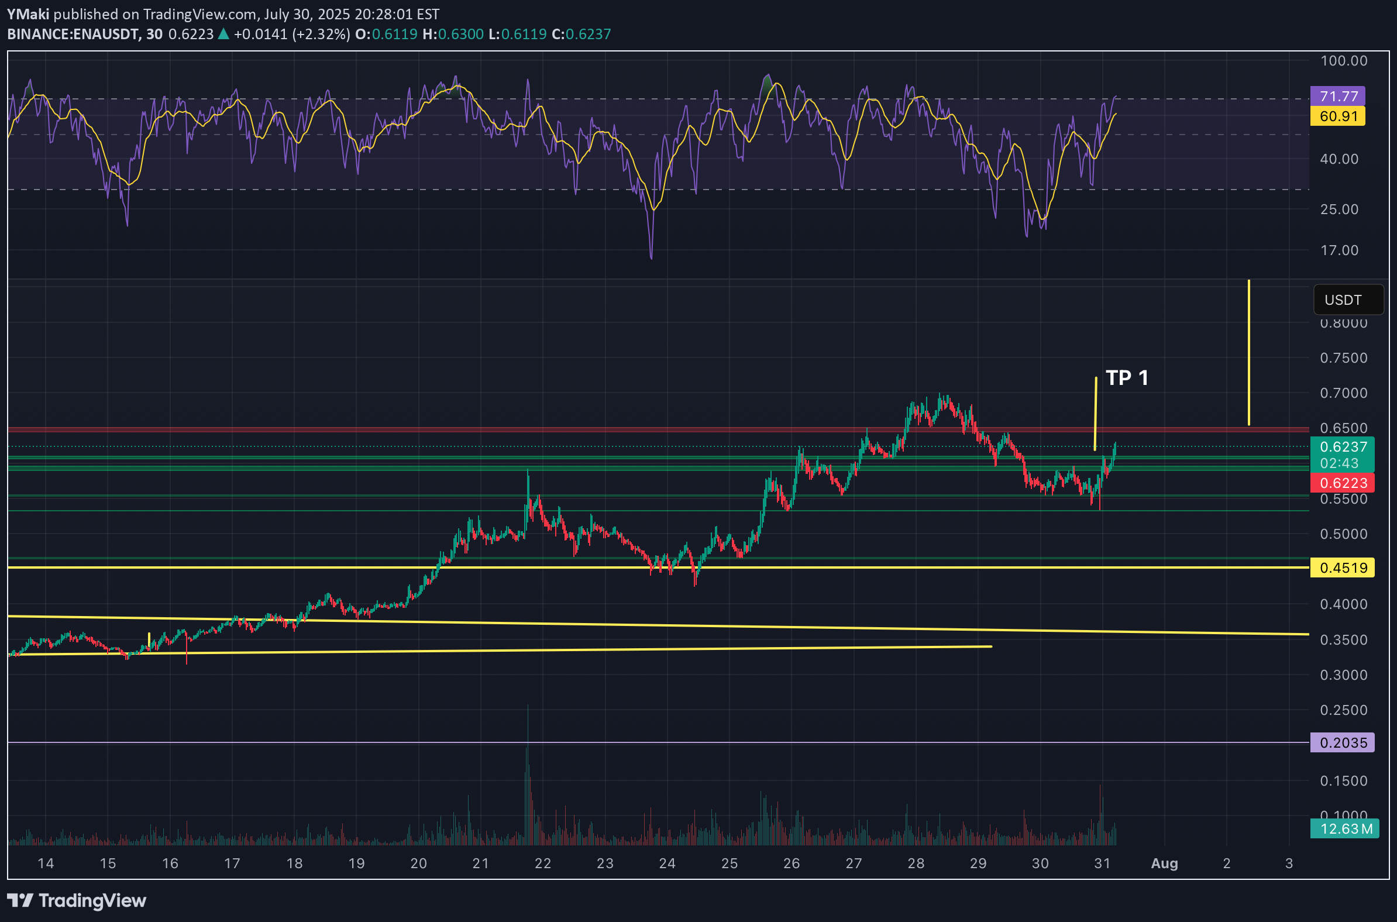Click the green up-triangle change indicator
Viewport: 1397px width, 922px height.
(223, 34)
